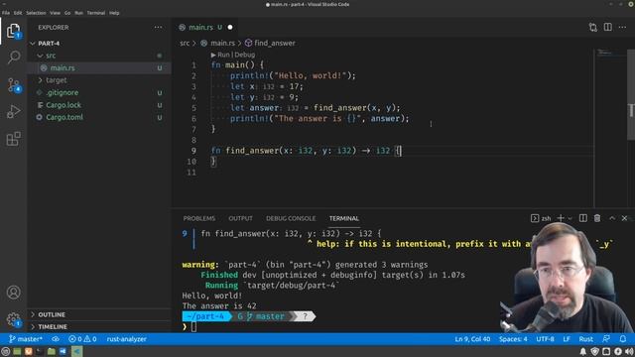
Task: Open the Accounts menu icon
Action: [x=13, y=293]
